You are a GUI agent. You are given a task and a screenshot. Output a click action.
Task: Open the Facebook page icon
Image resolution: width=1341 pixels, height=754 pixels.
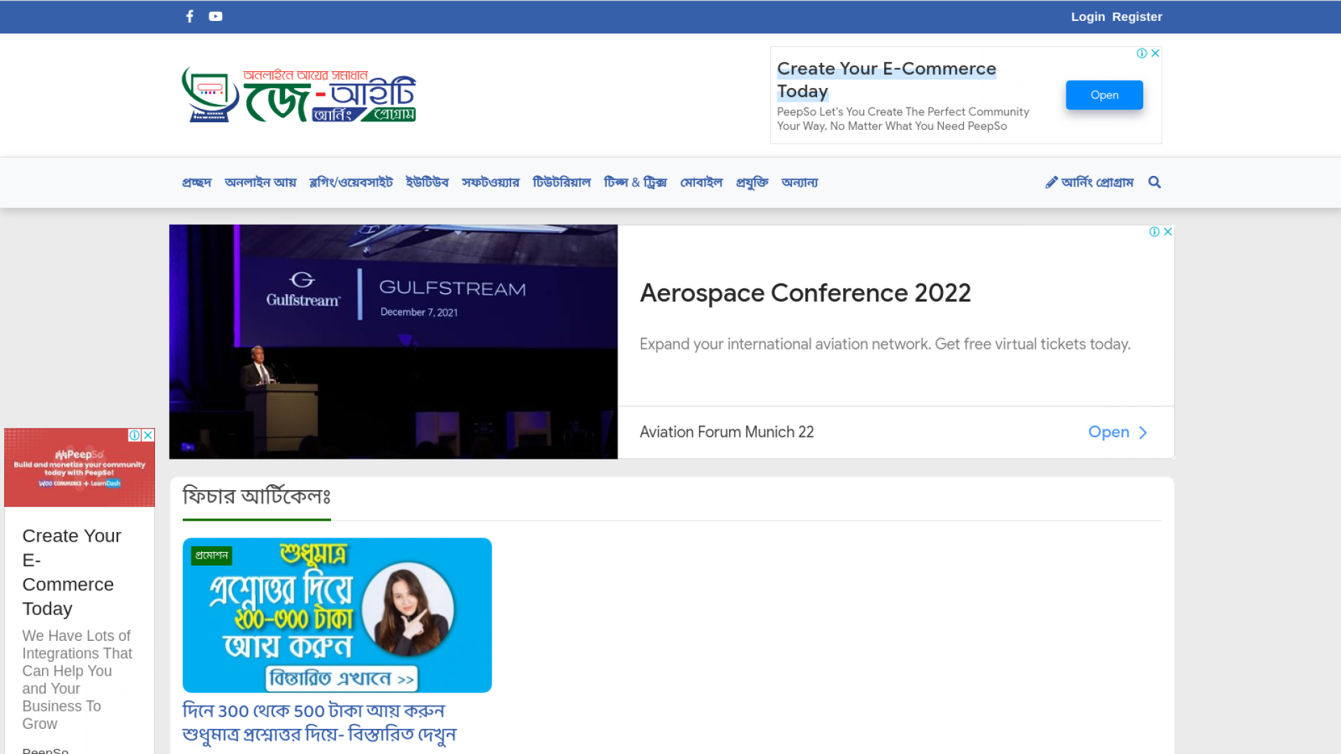pos(189,16)
